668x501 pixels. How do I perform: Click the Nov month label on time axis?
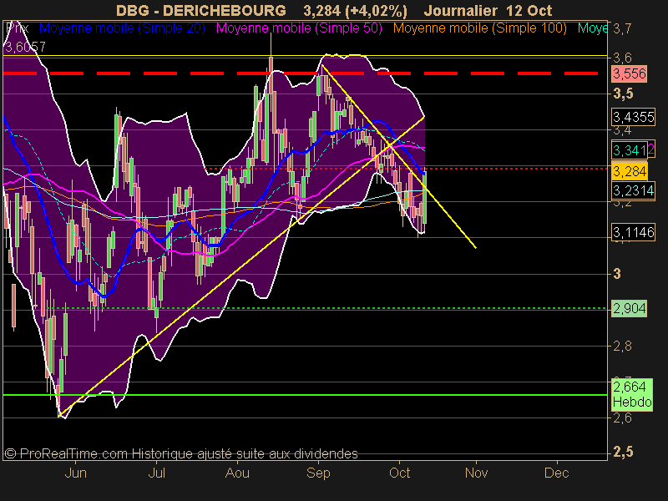(x=476, y=473)
